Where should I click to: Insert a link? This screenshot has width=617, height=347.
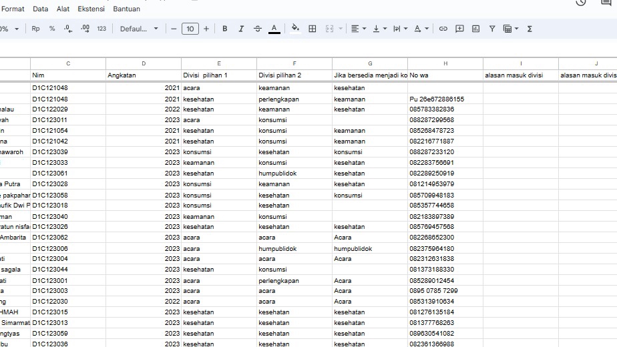(443, 29)
